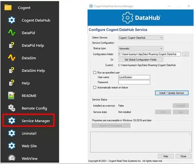This screenshot has width=194, height=164.
Task: Click the log area scroll down arrow
Action: pos(189,150)
